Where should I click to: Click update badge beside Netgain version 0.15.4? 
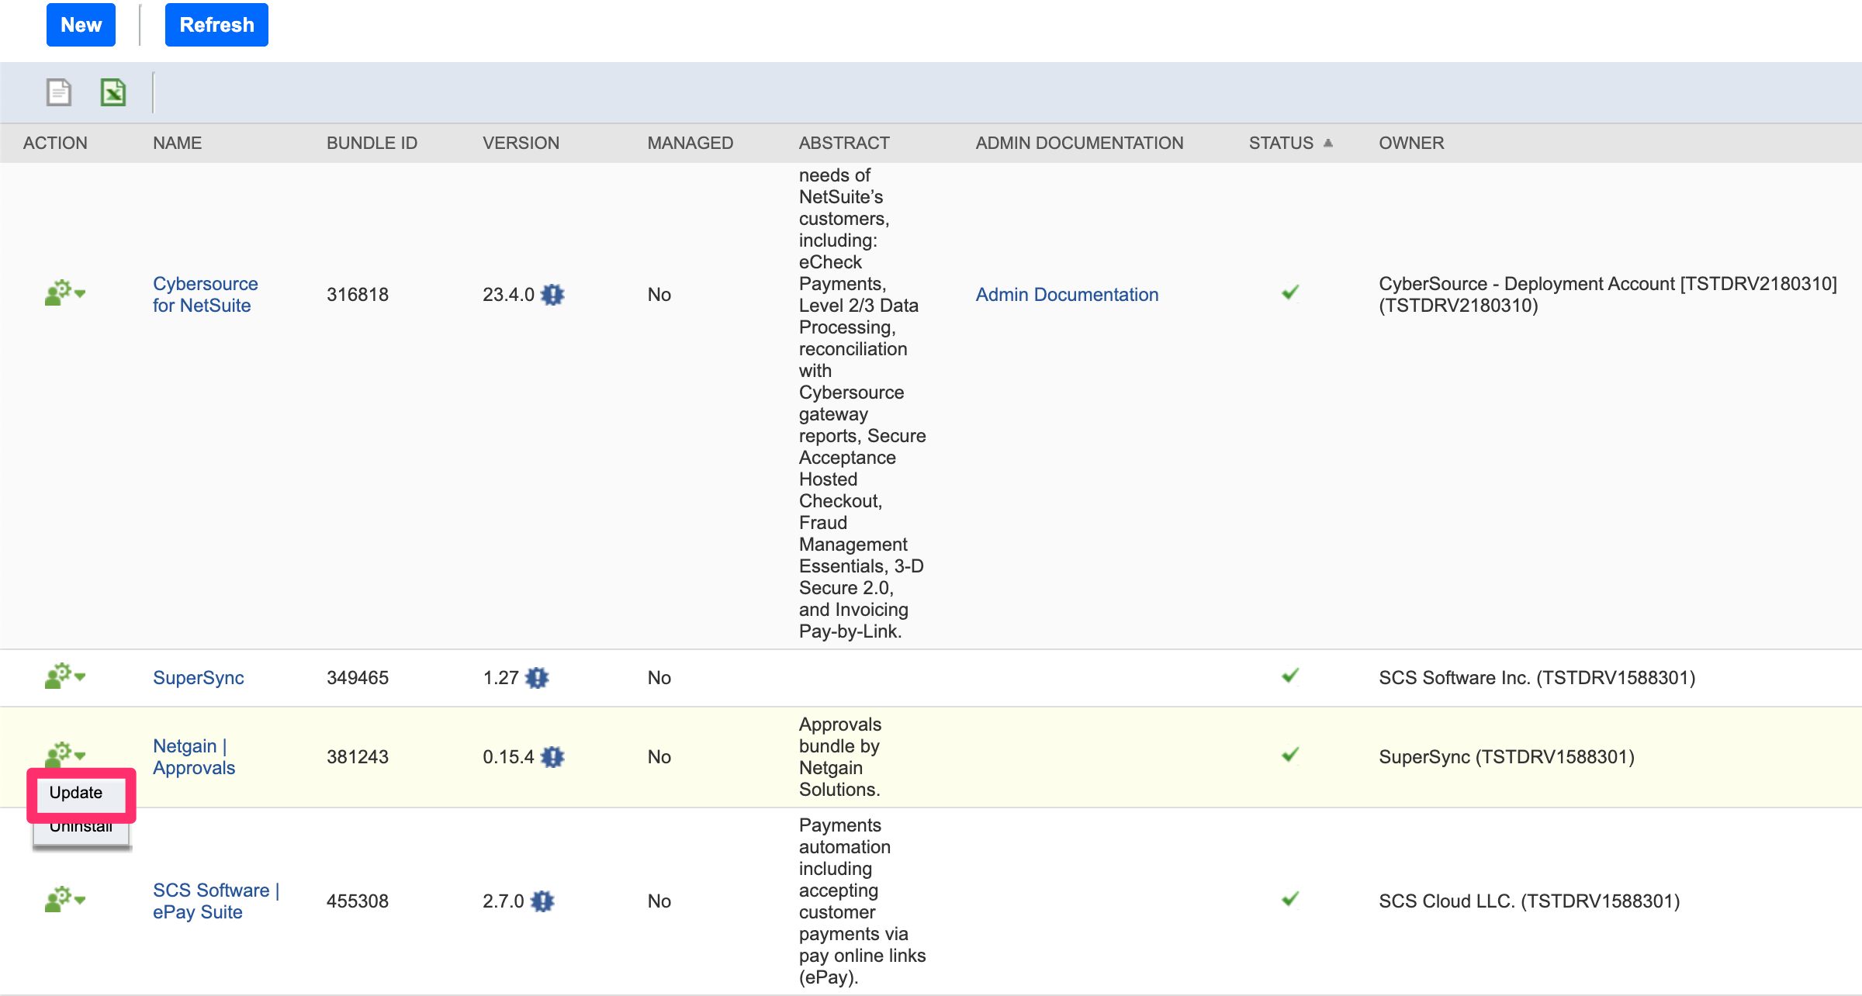click(x=552, y=757)
